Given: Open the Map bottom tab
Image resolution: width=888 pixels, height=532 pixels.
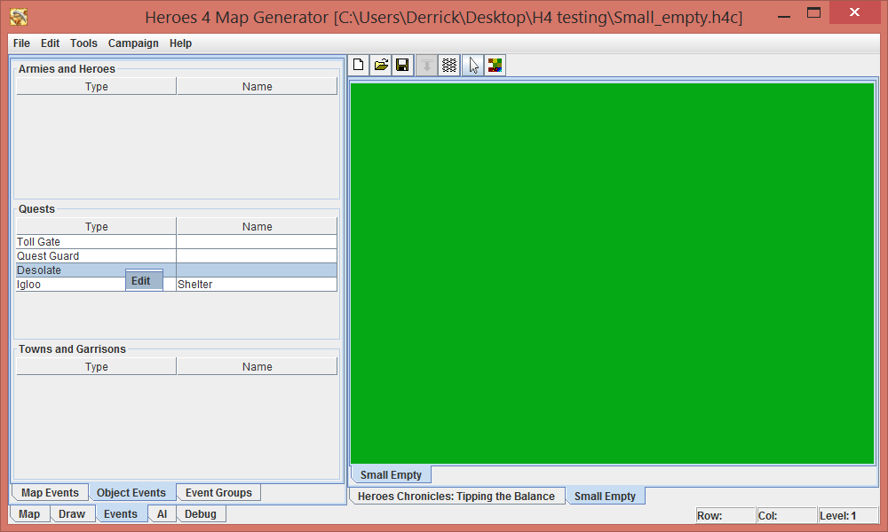Looking at the screenshot, I should click(29, 514).
